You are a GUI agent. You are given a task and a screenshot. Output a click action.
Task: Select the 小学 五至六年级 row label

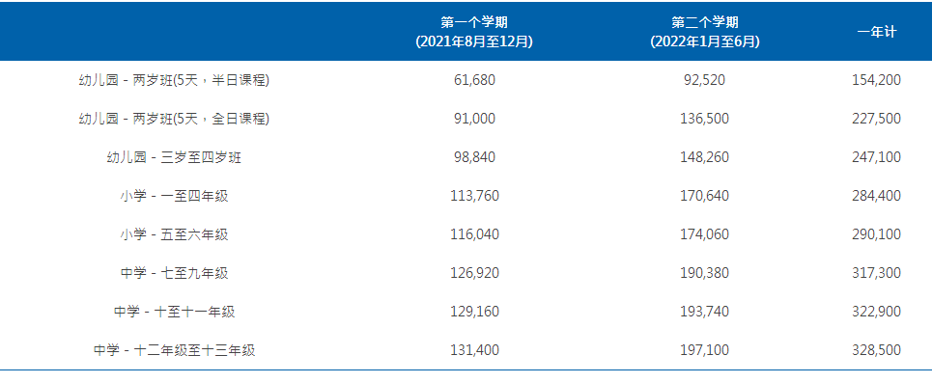click(174, 234)
